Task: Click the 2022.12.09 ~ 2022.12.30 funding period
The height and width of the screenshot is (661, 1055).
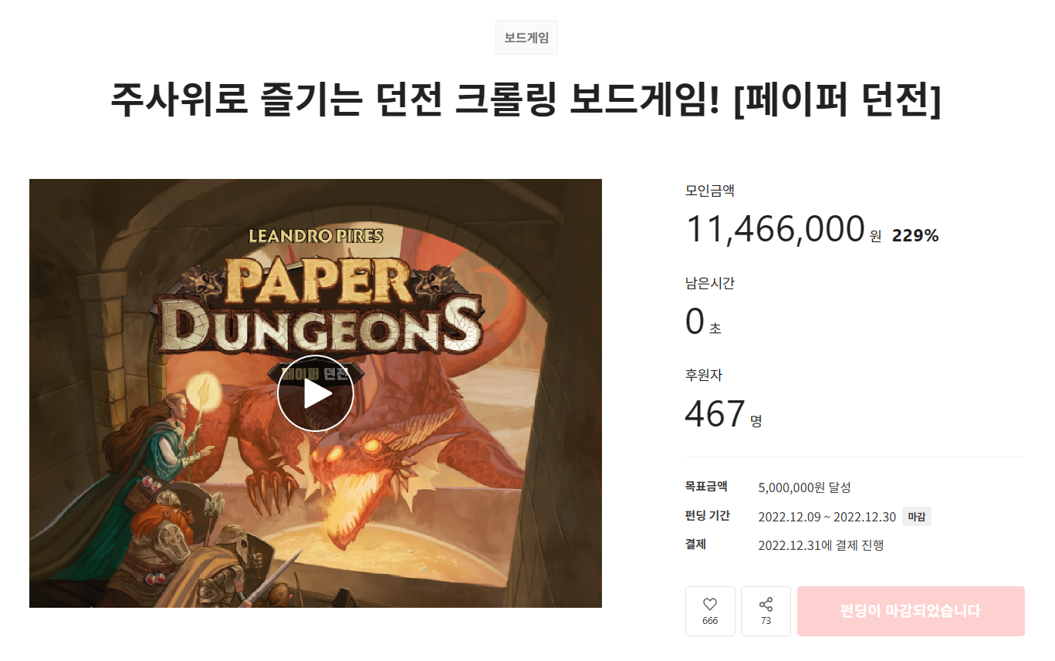Action: coord(827,517)
